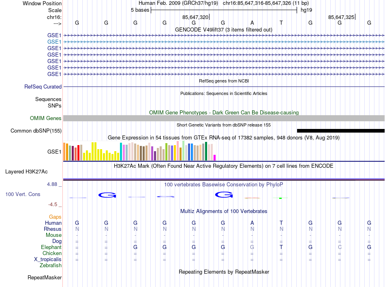Click the light blue GSE1 transcript label

point(54,42)
